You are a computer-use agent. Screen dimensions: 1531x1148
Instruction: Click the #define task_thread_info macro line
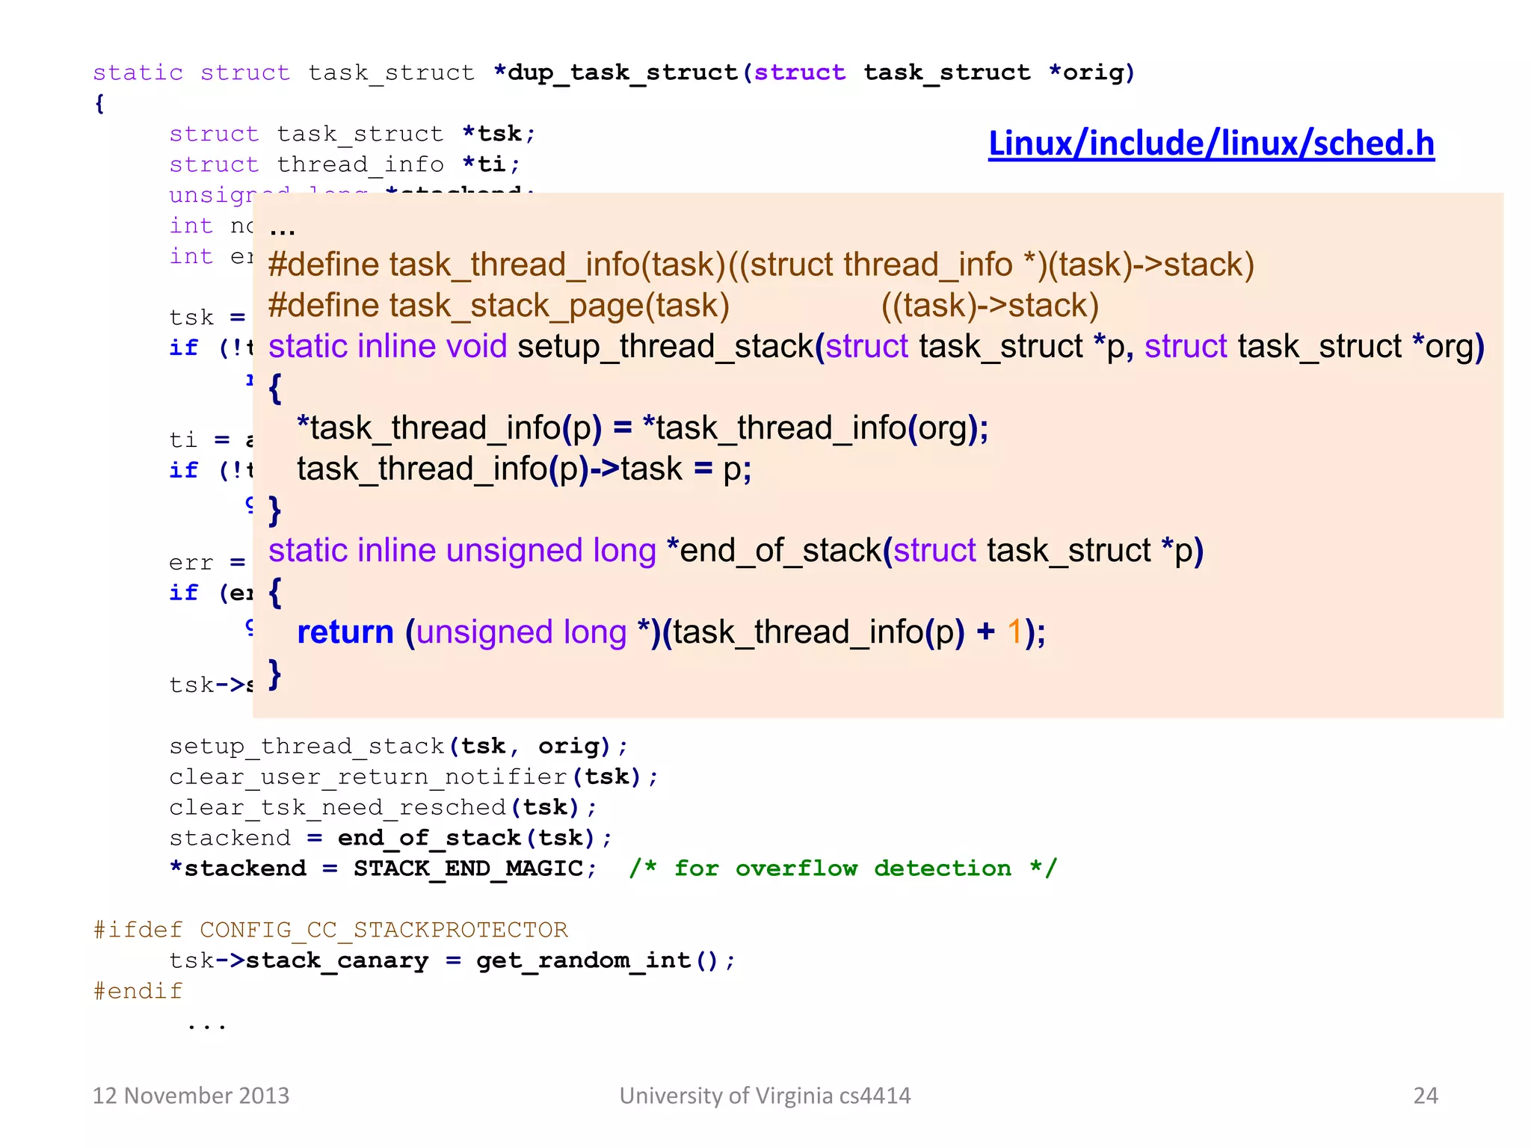click(761, 265)
